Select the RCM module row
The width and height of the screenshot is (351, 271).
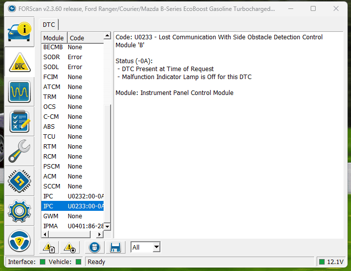(72, 157)
